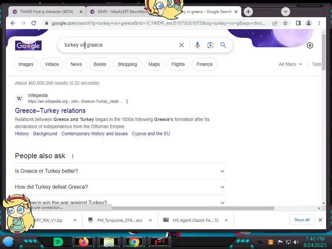Filter results by Books
This screenshot has width=332, height=249.
[100, 64]
